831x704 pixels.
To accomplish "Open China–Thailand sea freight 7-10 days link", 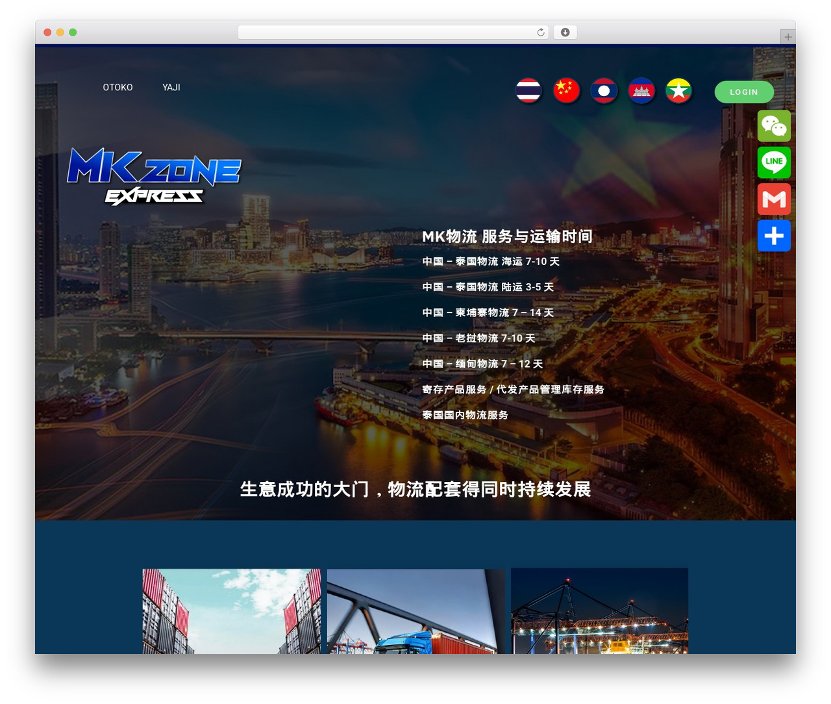I will [491, 261].
